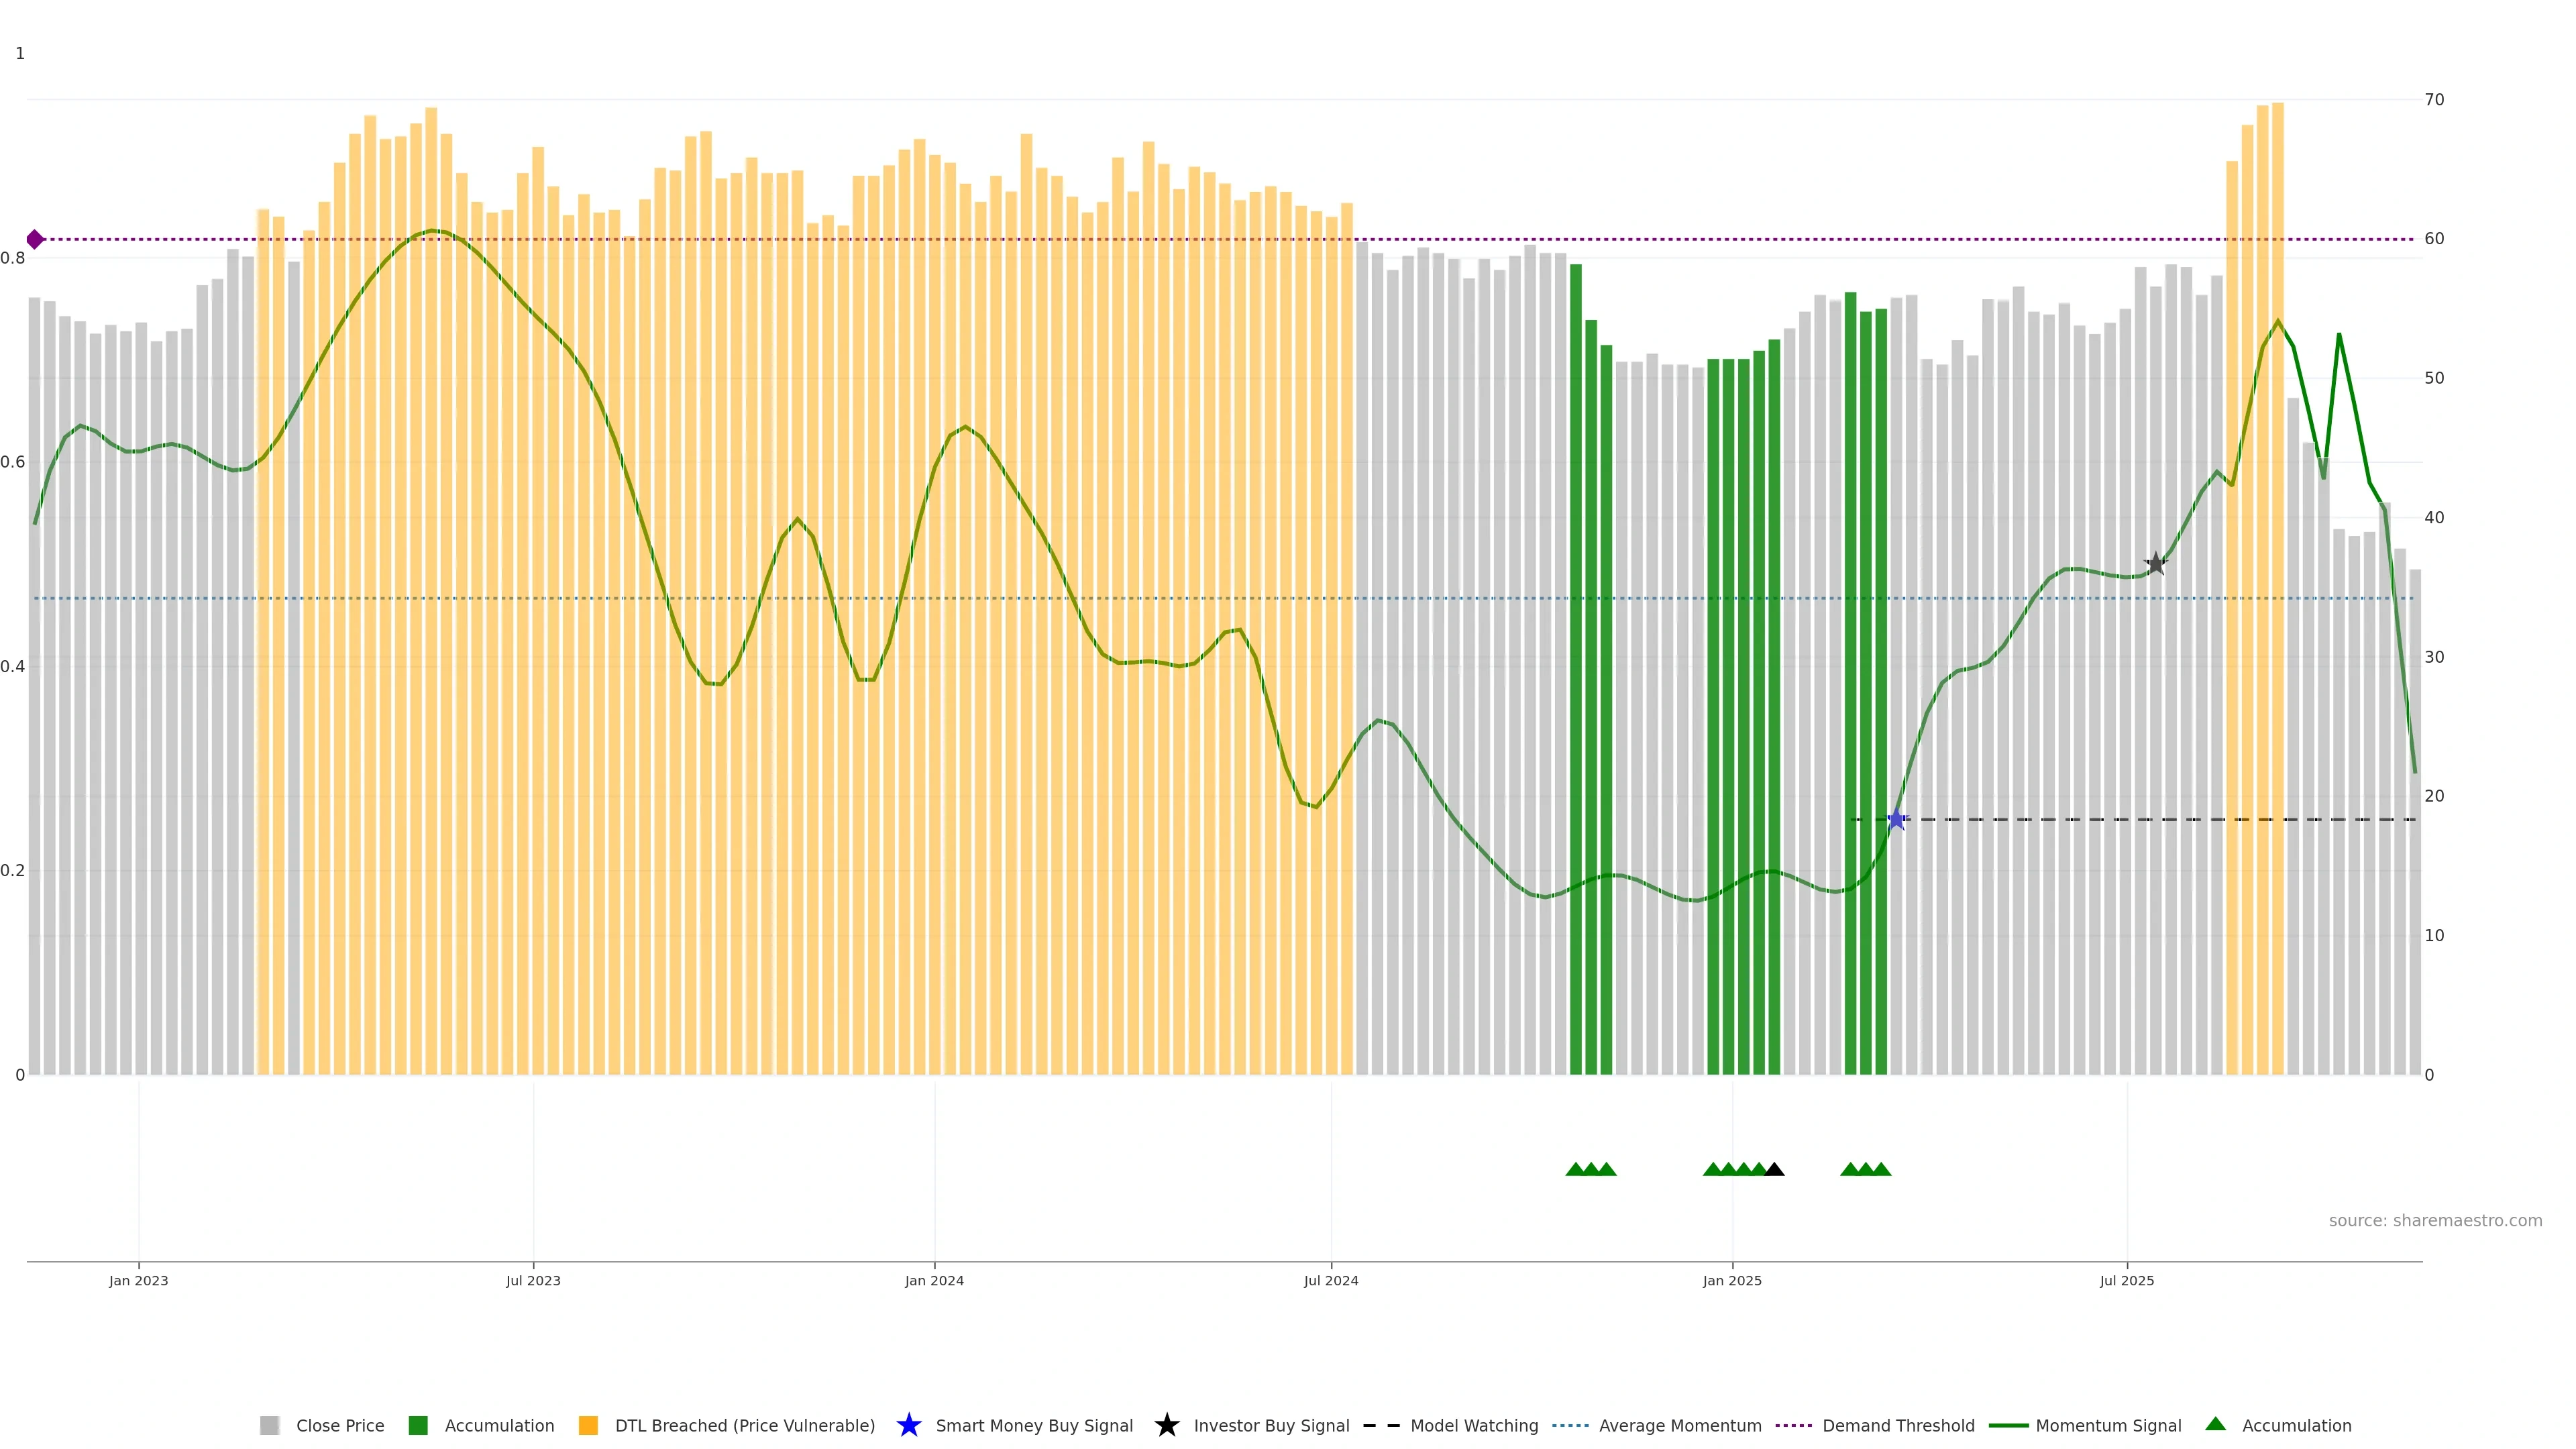
Task: Click the blue star icon in legend
Action: pos(908,1425)
